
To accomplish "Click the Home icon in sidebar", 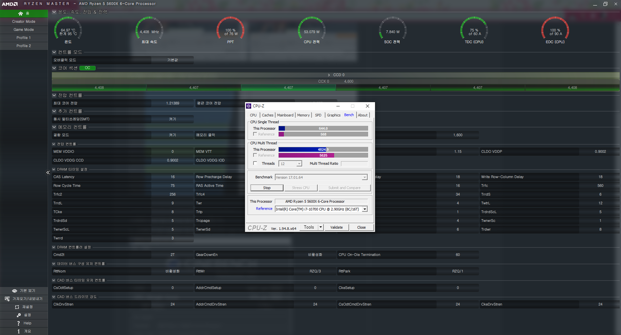I will [21, 14].
